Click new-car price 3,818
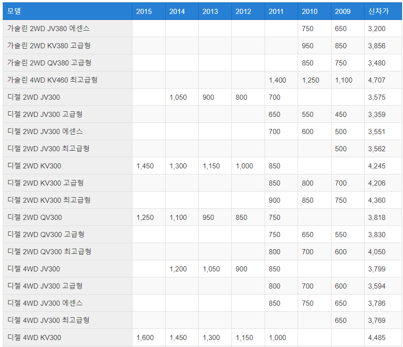Screen dimensions: 403x347 (x=377, y=218)
